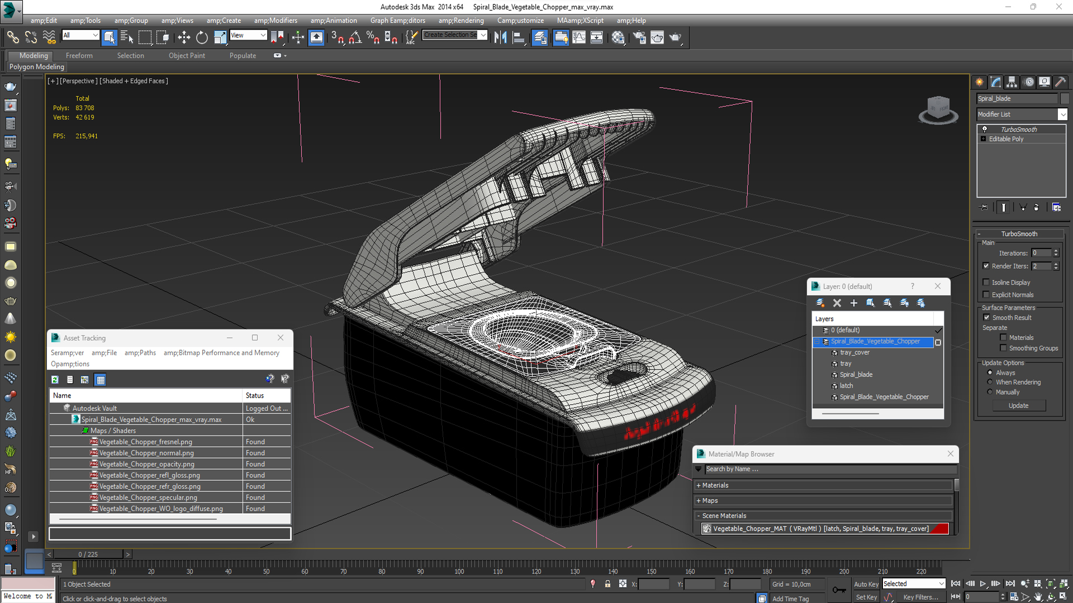1073x603 pixels.
Task: Switch to the Hierarchy command panel
Action: coord(1012,82)
